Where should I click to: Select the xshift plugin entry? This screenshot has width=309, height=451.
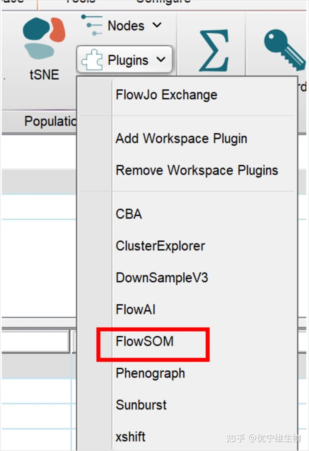click(130, 437)
